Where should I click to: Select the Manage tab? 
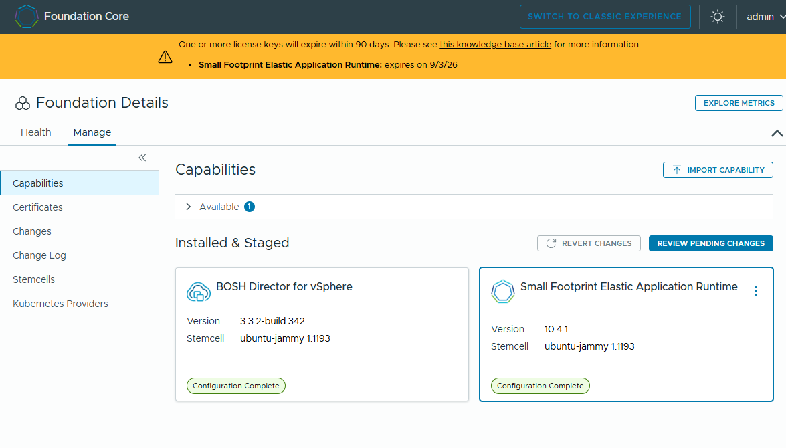click(x=92, y=132)
